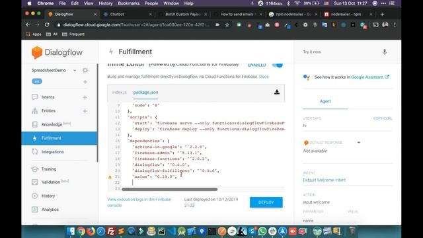Download the fulfillment code
The height and width of the screenshot is (238, 423).
point(277,92)
